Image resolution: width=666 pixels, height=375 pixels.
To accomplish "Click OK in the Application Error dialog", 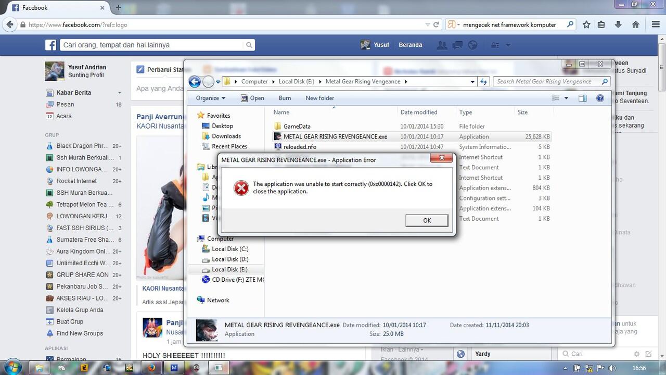I will [427, 220].
